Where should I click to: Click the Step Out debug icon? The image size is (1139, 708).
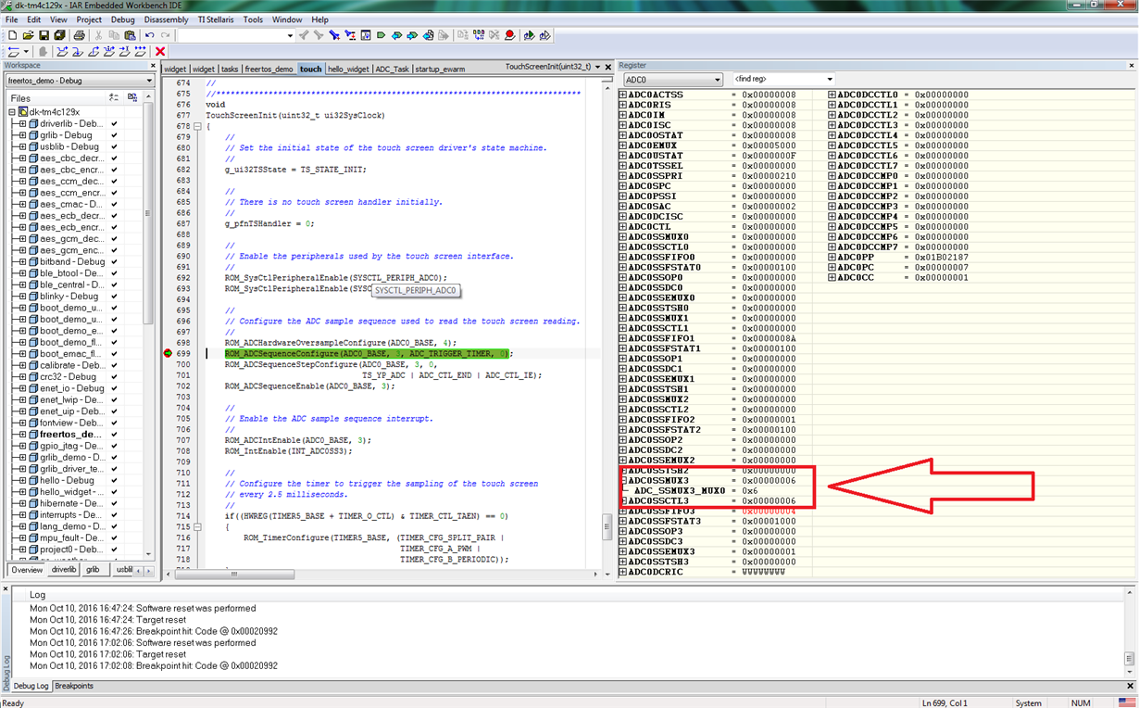pyautogui.click(x=94, y=52)
